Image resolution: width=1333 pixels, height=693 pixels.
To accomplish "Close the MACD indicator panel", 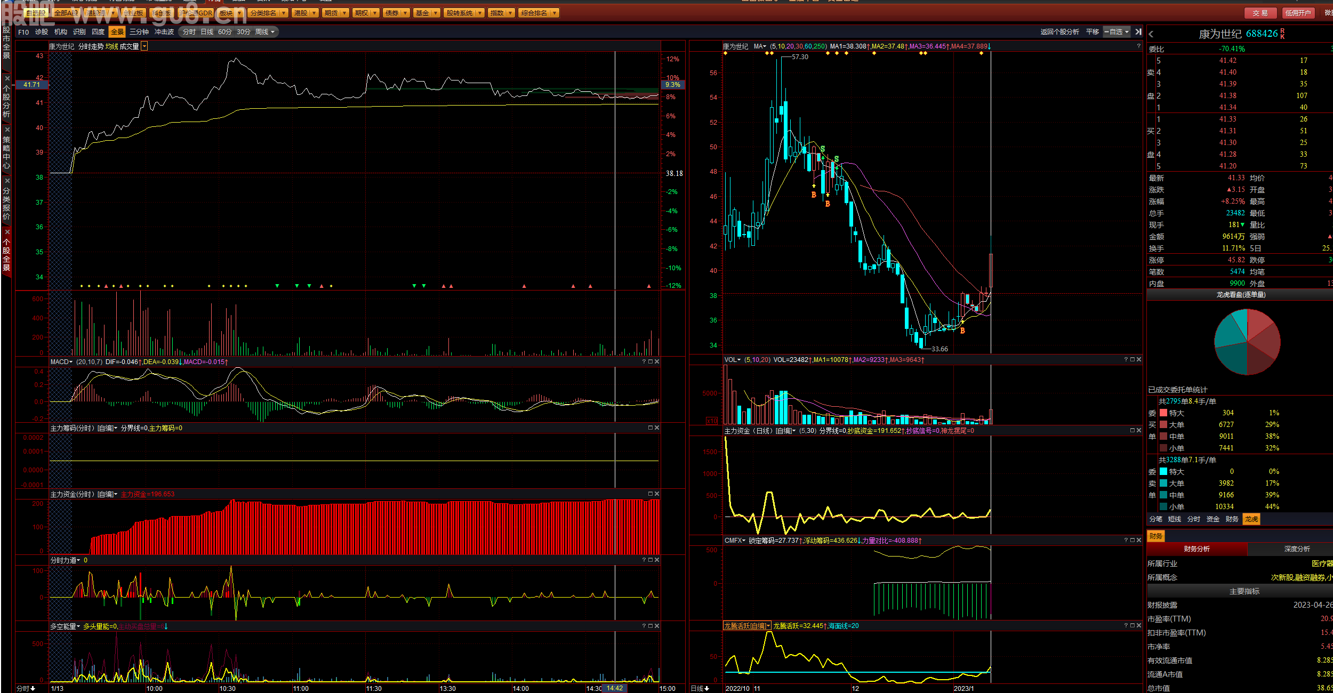I will pyautogui.click(x=657, y=361).
